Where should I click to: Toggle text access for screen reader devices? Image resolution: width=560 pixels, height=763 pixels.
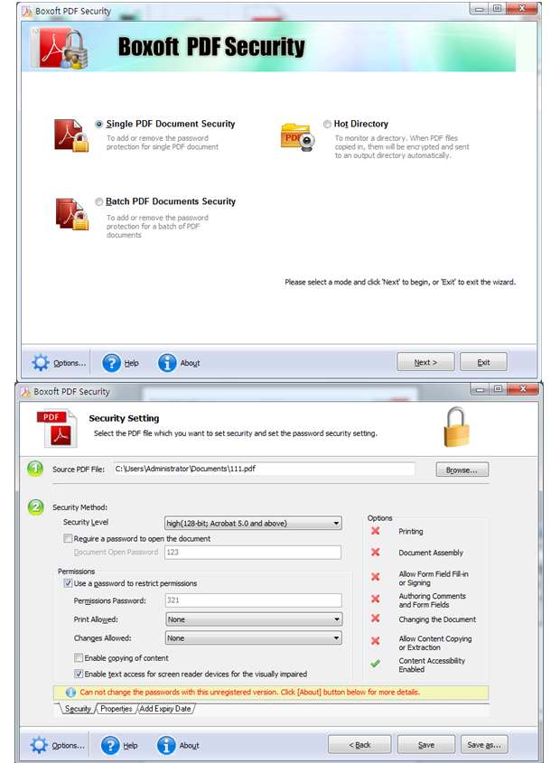coord(79,674)
